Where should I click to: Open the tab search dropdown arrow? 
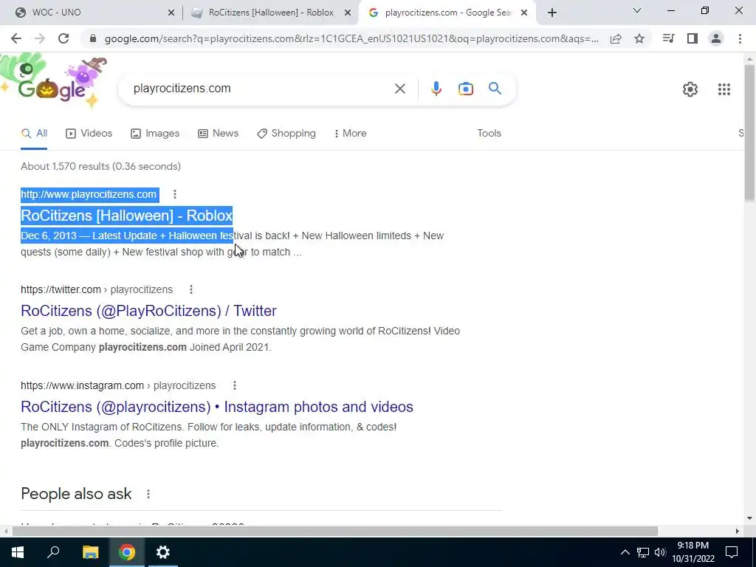tap(637, 10)
